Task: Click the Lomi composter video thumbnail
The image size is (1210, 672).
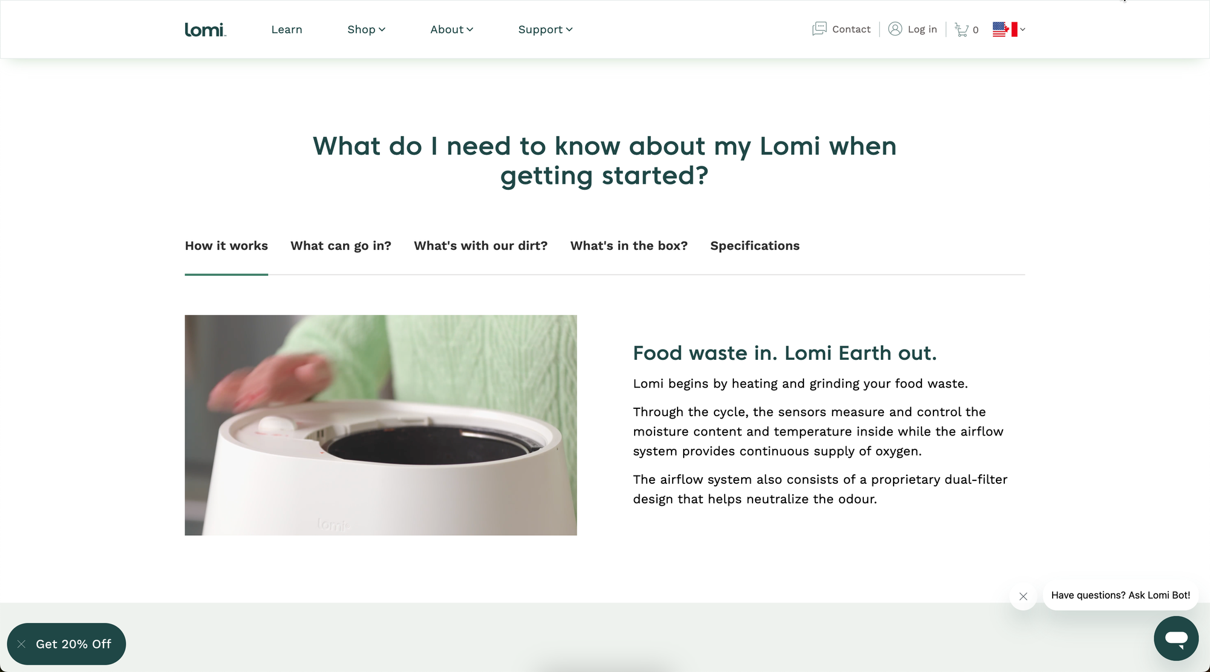Action: click(x=381, y=425)
